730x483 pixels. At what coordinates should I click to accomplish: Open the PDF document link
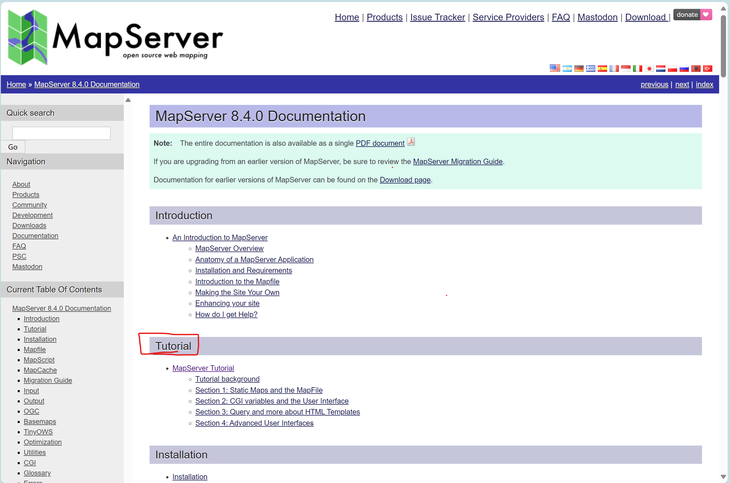[x=380, y=143]
